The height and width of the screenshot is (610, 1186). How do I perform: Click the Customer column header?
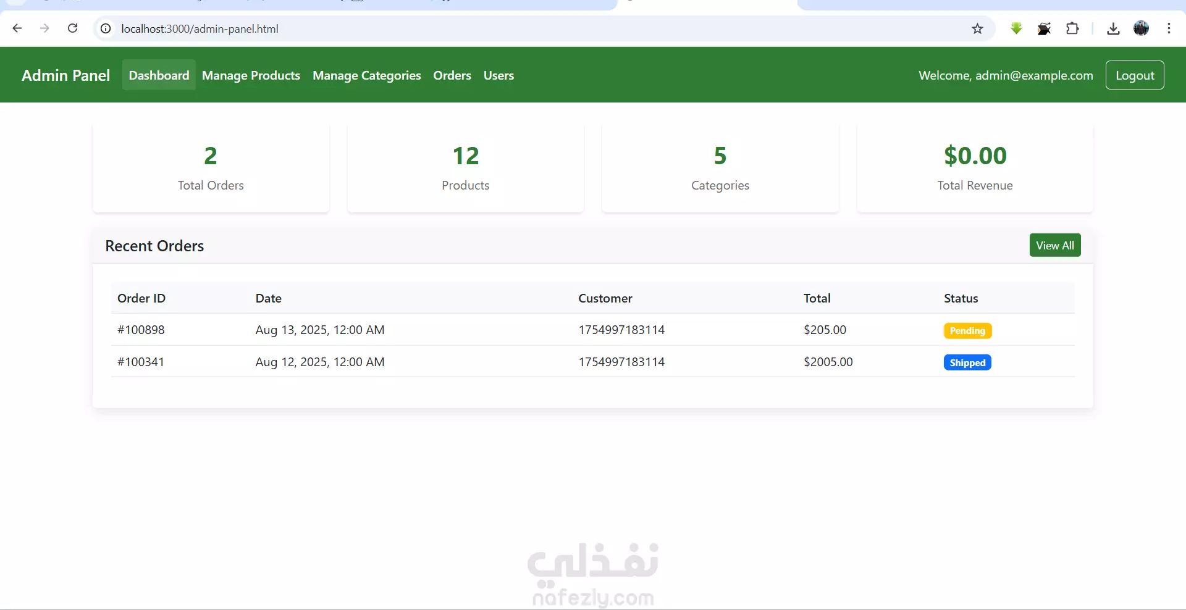click(x=605, y=298)
